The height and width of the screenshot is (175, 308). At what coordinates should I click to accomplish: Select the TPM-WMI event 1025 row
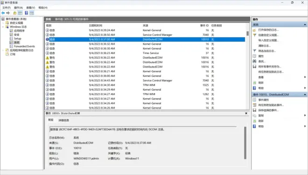click(145, 85)
